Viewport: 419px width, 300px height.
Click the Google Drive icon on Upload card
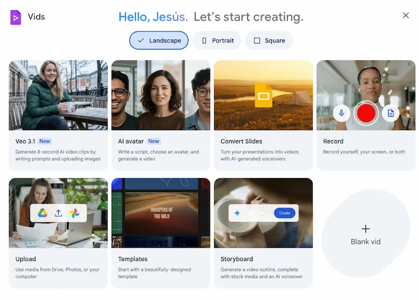[x=42, y=213]
